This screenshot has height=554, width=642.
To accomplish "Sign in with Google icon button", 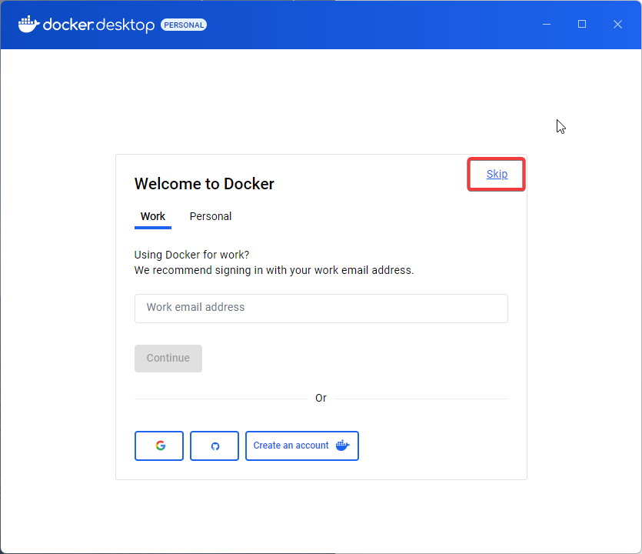I will pyautogui.click(x=159, y=446).
